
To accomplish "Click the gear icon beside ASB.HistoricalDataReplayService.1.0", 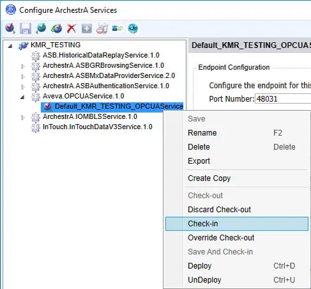I will (x=36, y=56).
